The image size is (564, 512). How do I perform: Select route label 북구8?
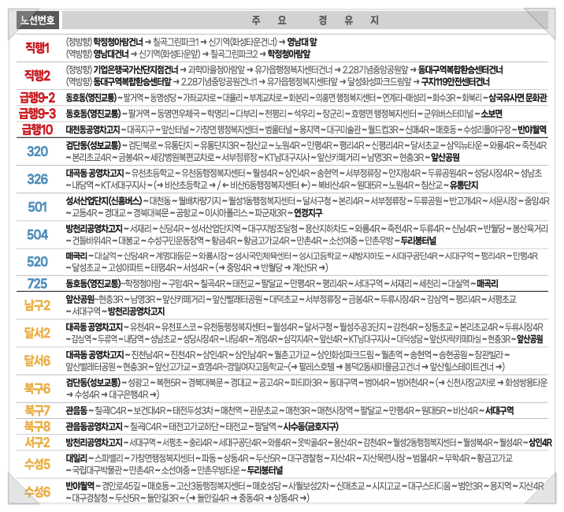[37, 427]
